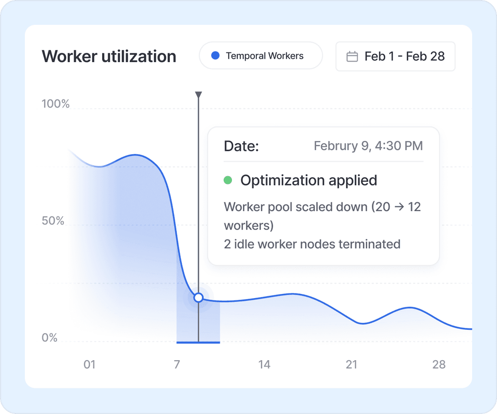Click the triangle marker atop the vertical line
Image resolution: width=497 pixels, height=414 pixels.
(198, 95)
